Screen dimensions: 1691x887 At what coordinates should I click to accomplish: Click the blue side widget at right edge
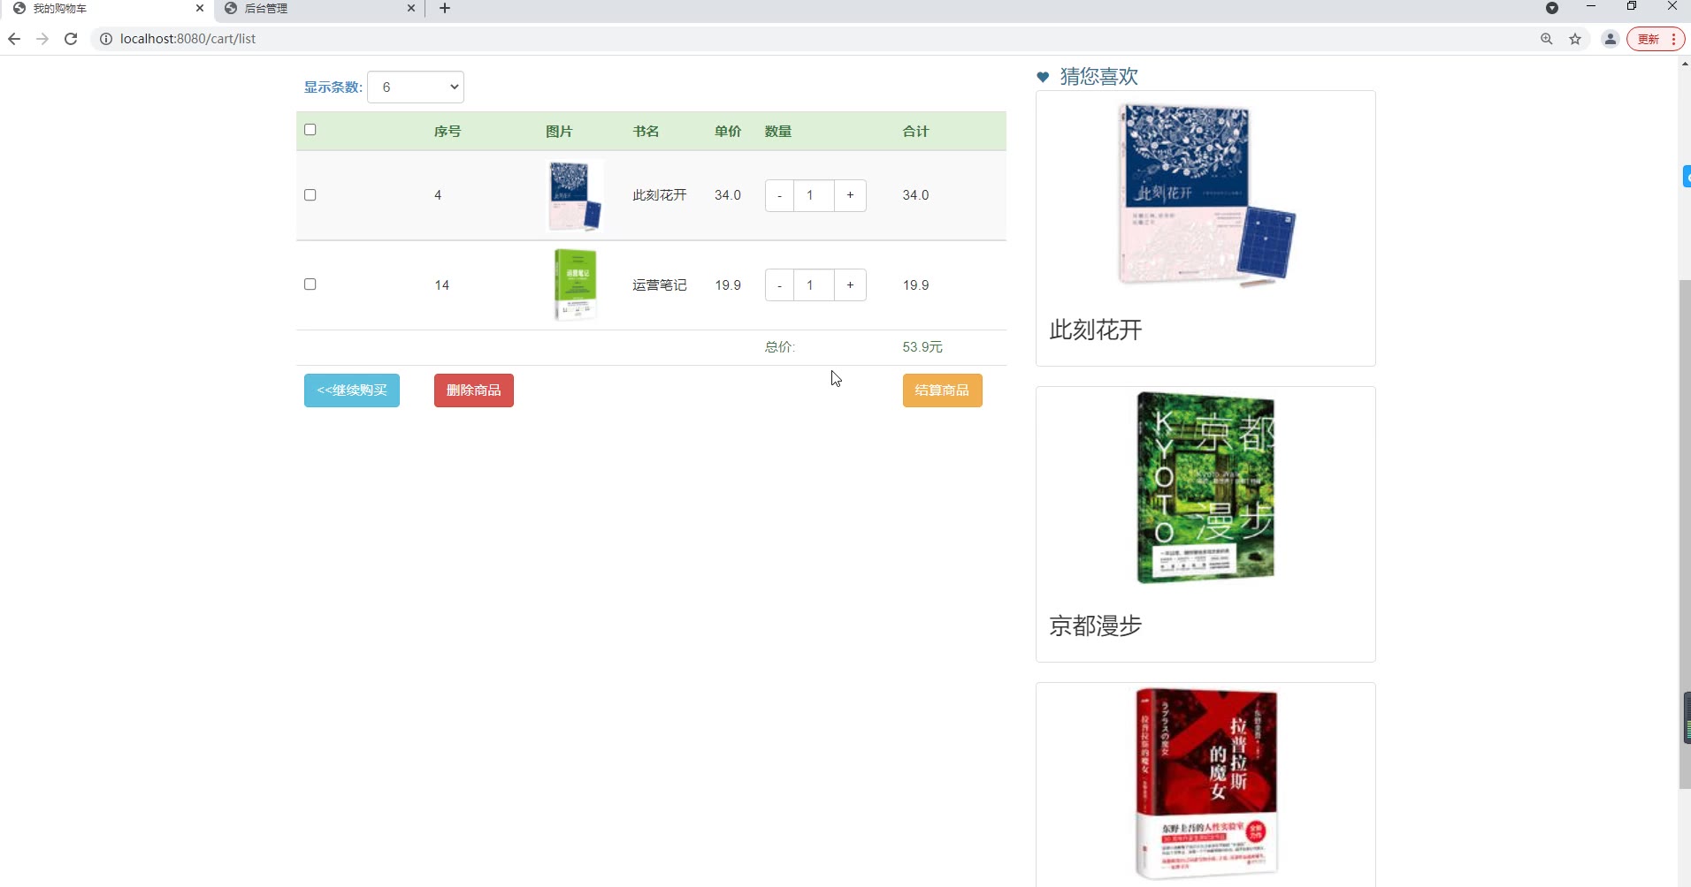pos(1687,176)
